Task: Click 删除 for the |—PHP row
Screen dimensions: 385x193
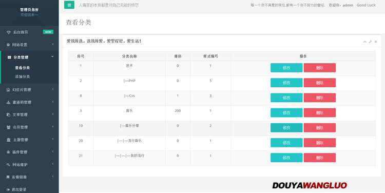Action: [x=320, y=83]
